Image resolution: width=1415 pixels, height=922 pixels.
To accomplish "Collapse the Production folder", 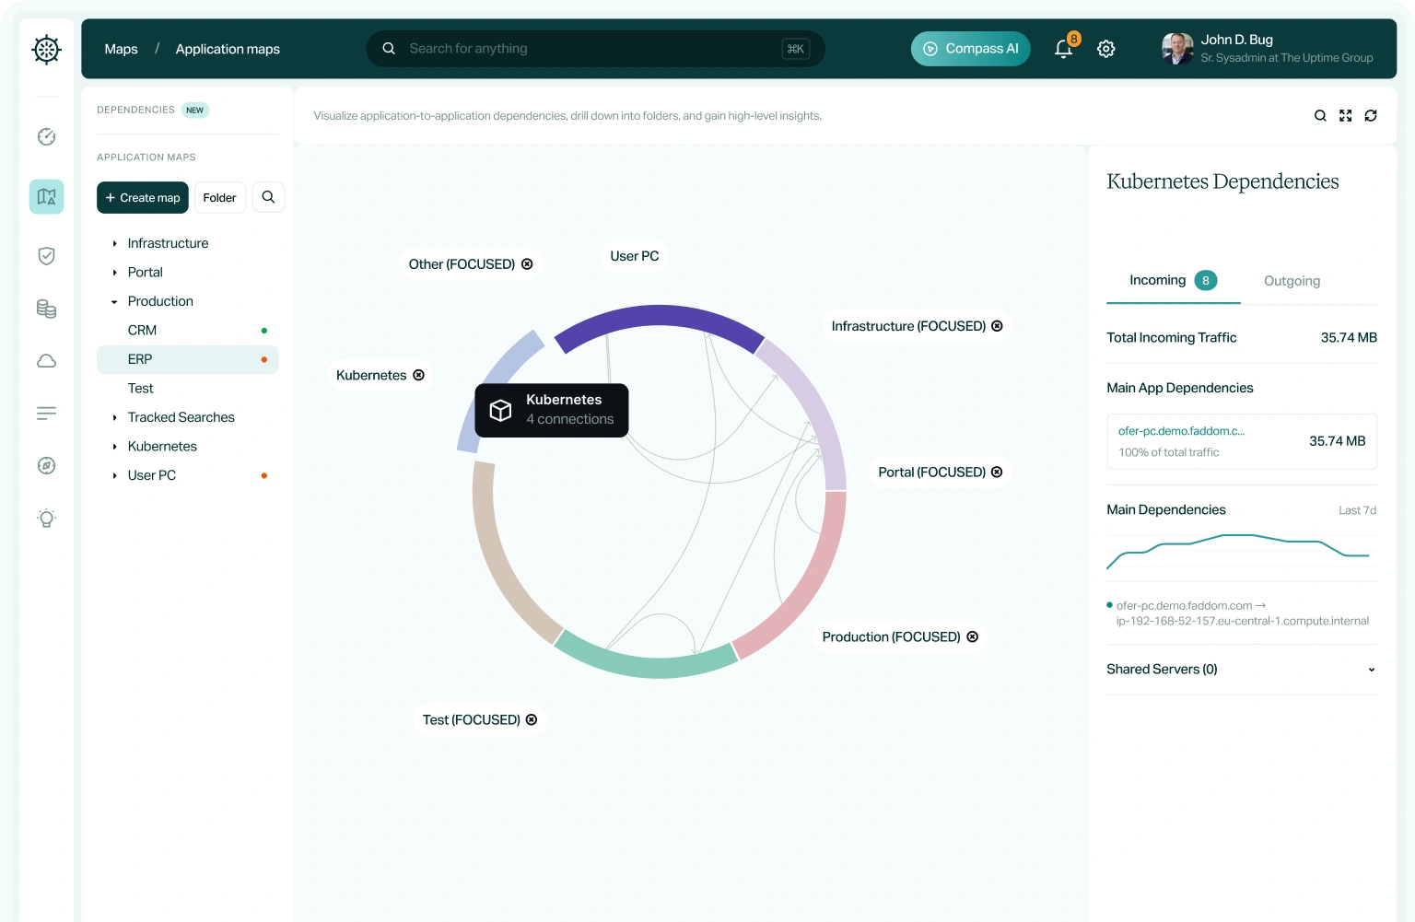I will point(114,301).
